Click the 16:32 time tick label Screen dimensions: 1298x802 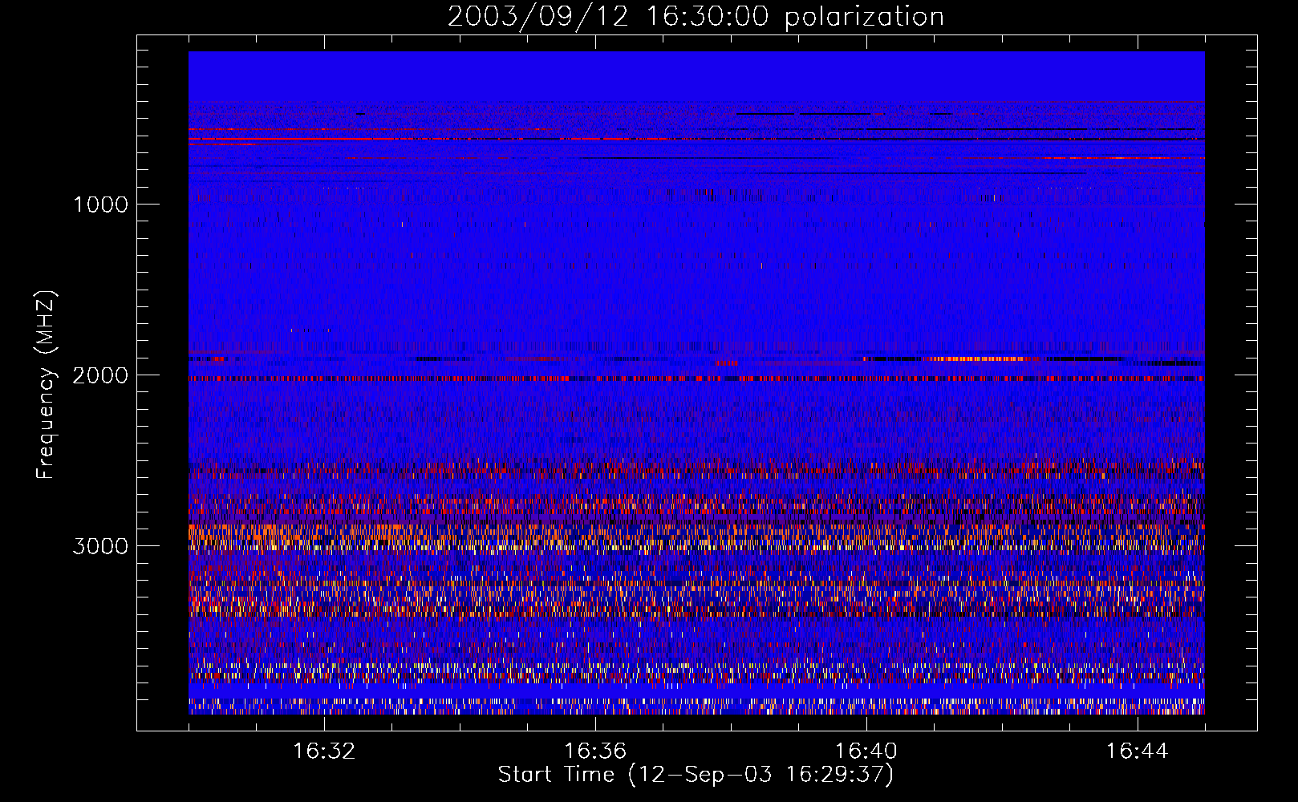point(324,751)
